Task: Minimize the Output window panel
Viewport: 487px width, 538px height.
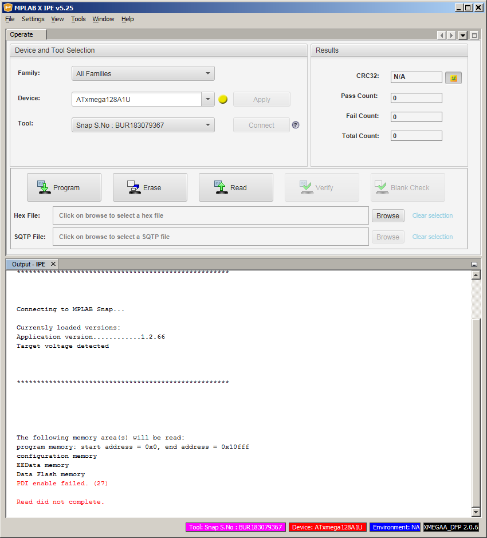Action: pyautogui.click(x=474, y=264)
